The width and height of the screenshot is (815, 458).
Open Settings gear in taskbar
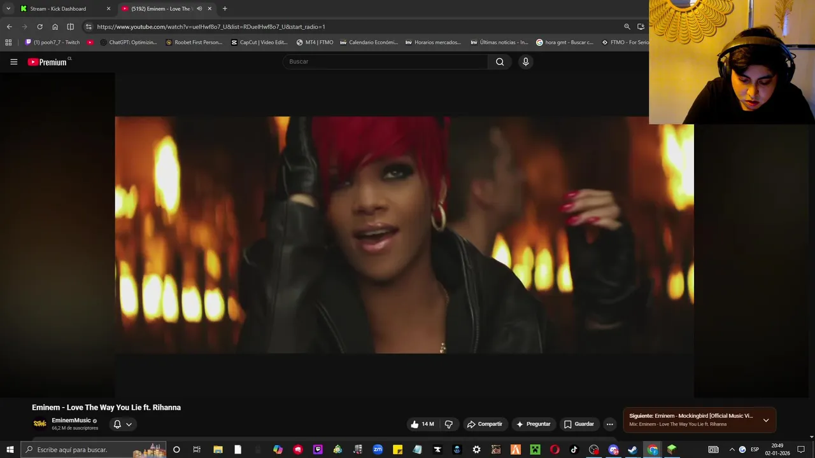pyautogui.click(x=476, y=450)
